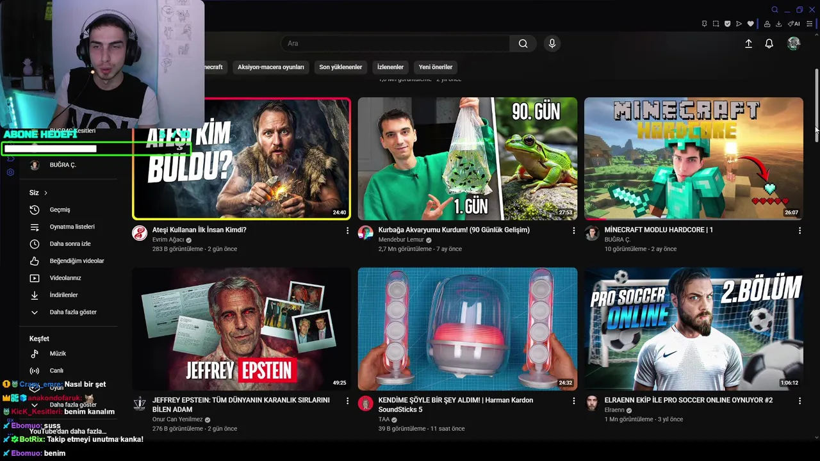
Task: Open the MİNECRAFT MODLU HARDCORE | 1 title
Action: (659, 230)
